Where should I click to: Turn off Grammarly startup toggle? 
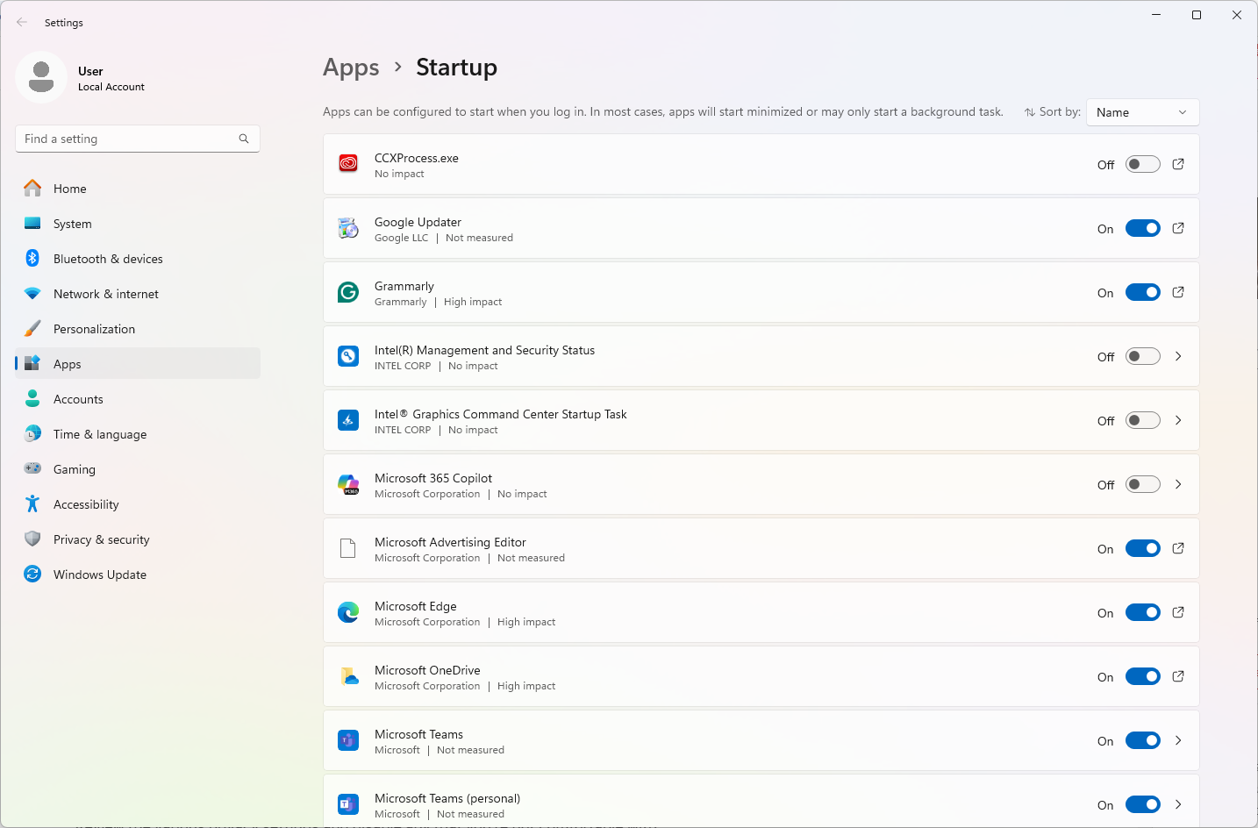click(1143, 292)
